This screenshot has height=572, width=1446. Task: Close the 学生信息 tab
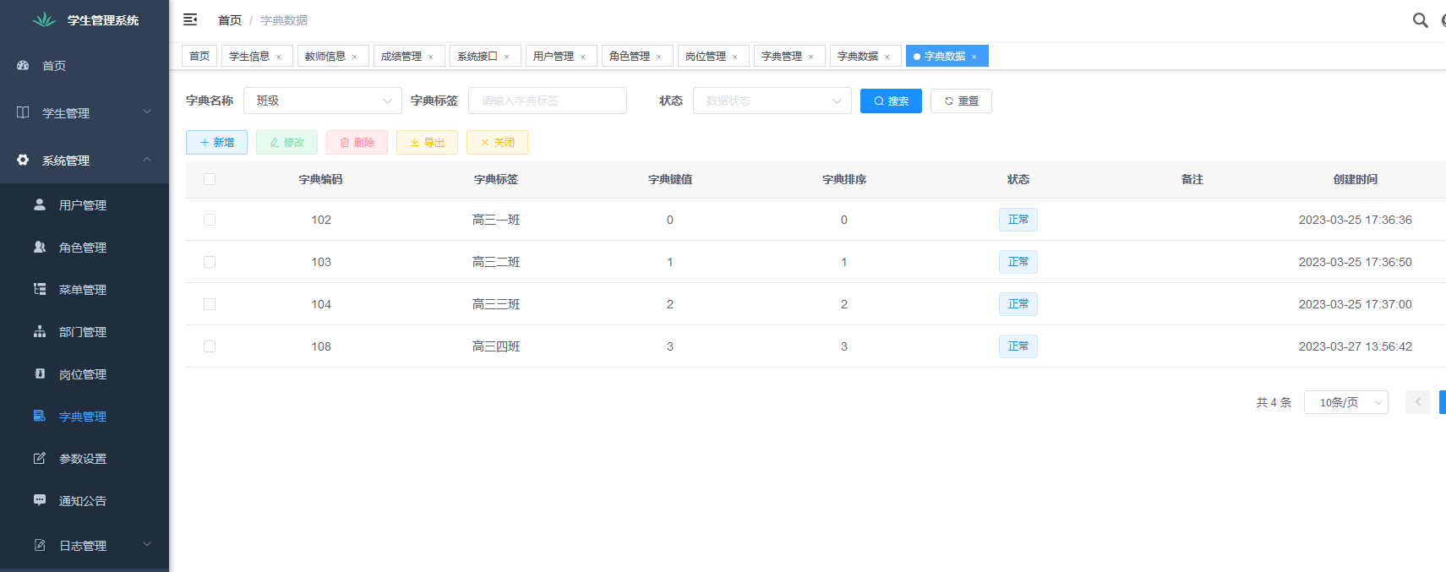coord(279,57)
